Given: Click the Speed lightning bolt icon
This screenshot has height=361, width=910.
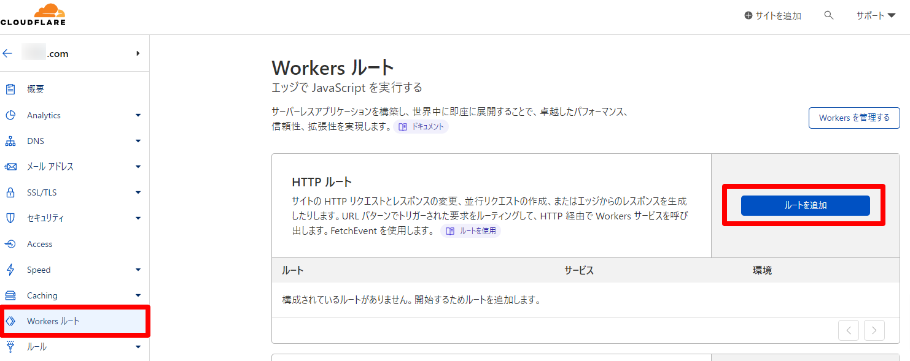Looking at the screenshot, I should [x=10, y=270].
